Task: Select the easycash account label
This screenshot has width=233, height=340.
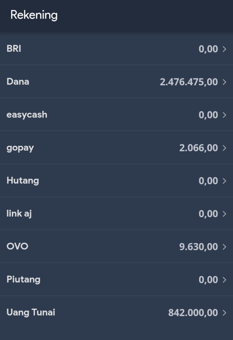Action: (27, 115)
